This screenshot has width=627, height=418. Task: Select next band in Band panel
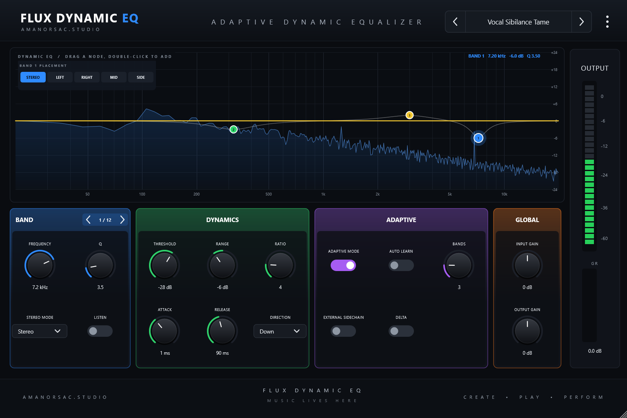pos(122,220)
